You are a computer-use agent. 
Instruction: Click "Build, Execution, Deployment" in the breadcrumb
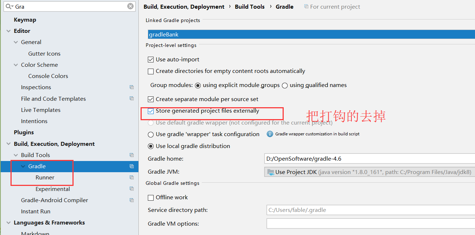click(x=184, y=6)
